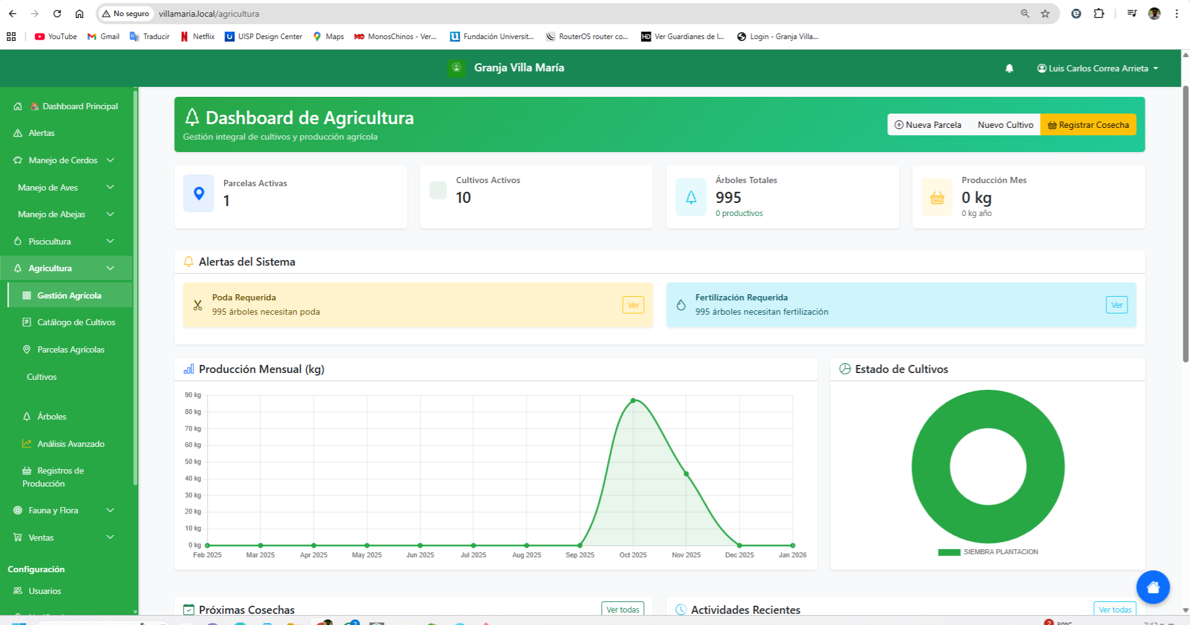Click the green donut chart segment

(931, 467)
